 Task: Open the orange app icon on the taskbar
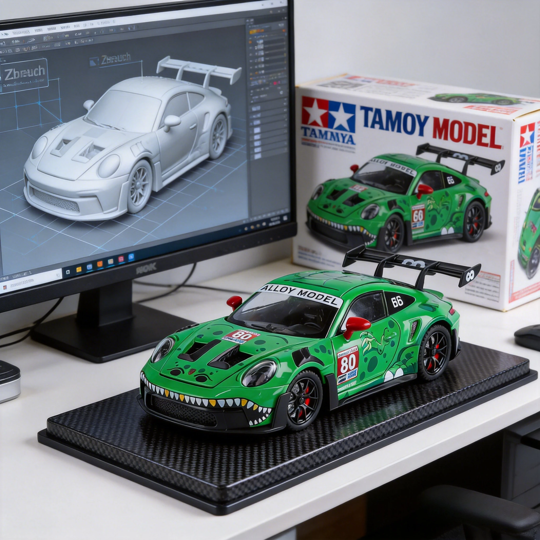[x=99, y=264]
